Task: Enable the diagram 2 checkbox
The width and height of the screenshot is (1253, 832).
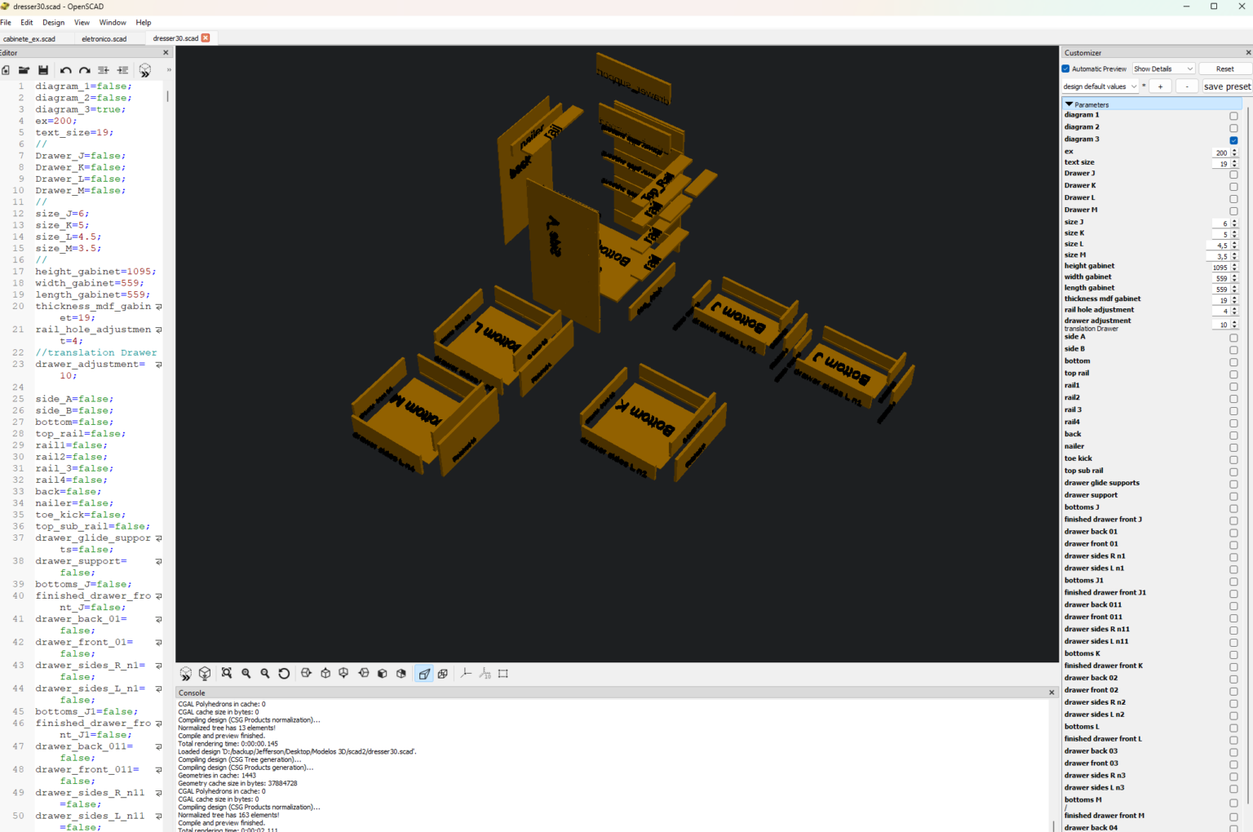Action: click(x=1233, y=128)
